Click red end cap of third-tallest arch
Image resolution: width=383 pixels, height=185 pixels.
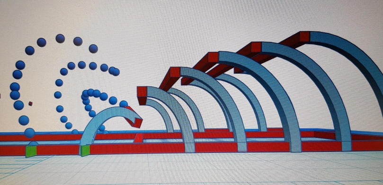click(213, 57)
